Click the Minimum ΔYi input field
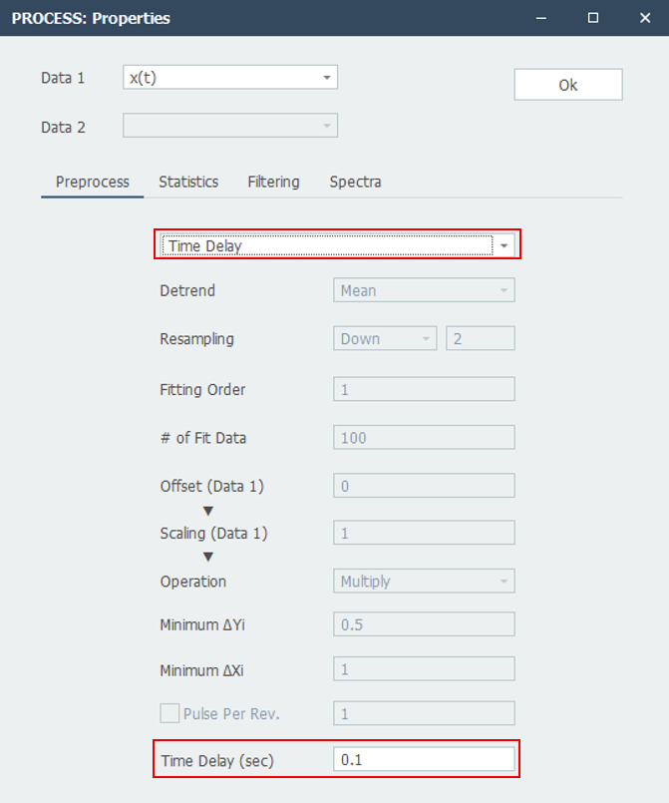Viewport: 669px width, 803px height. coord(424,624)
